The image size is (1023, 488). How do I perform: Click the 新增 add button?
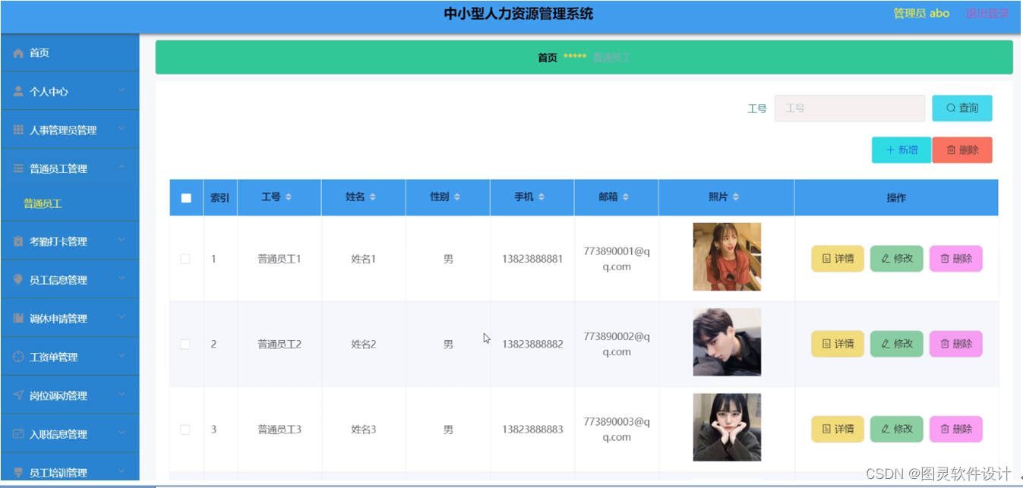tap(901, 150)
